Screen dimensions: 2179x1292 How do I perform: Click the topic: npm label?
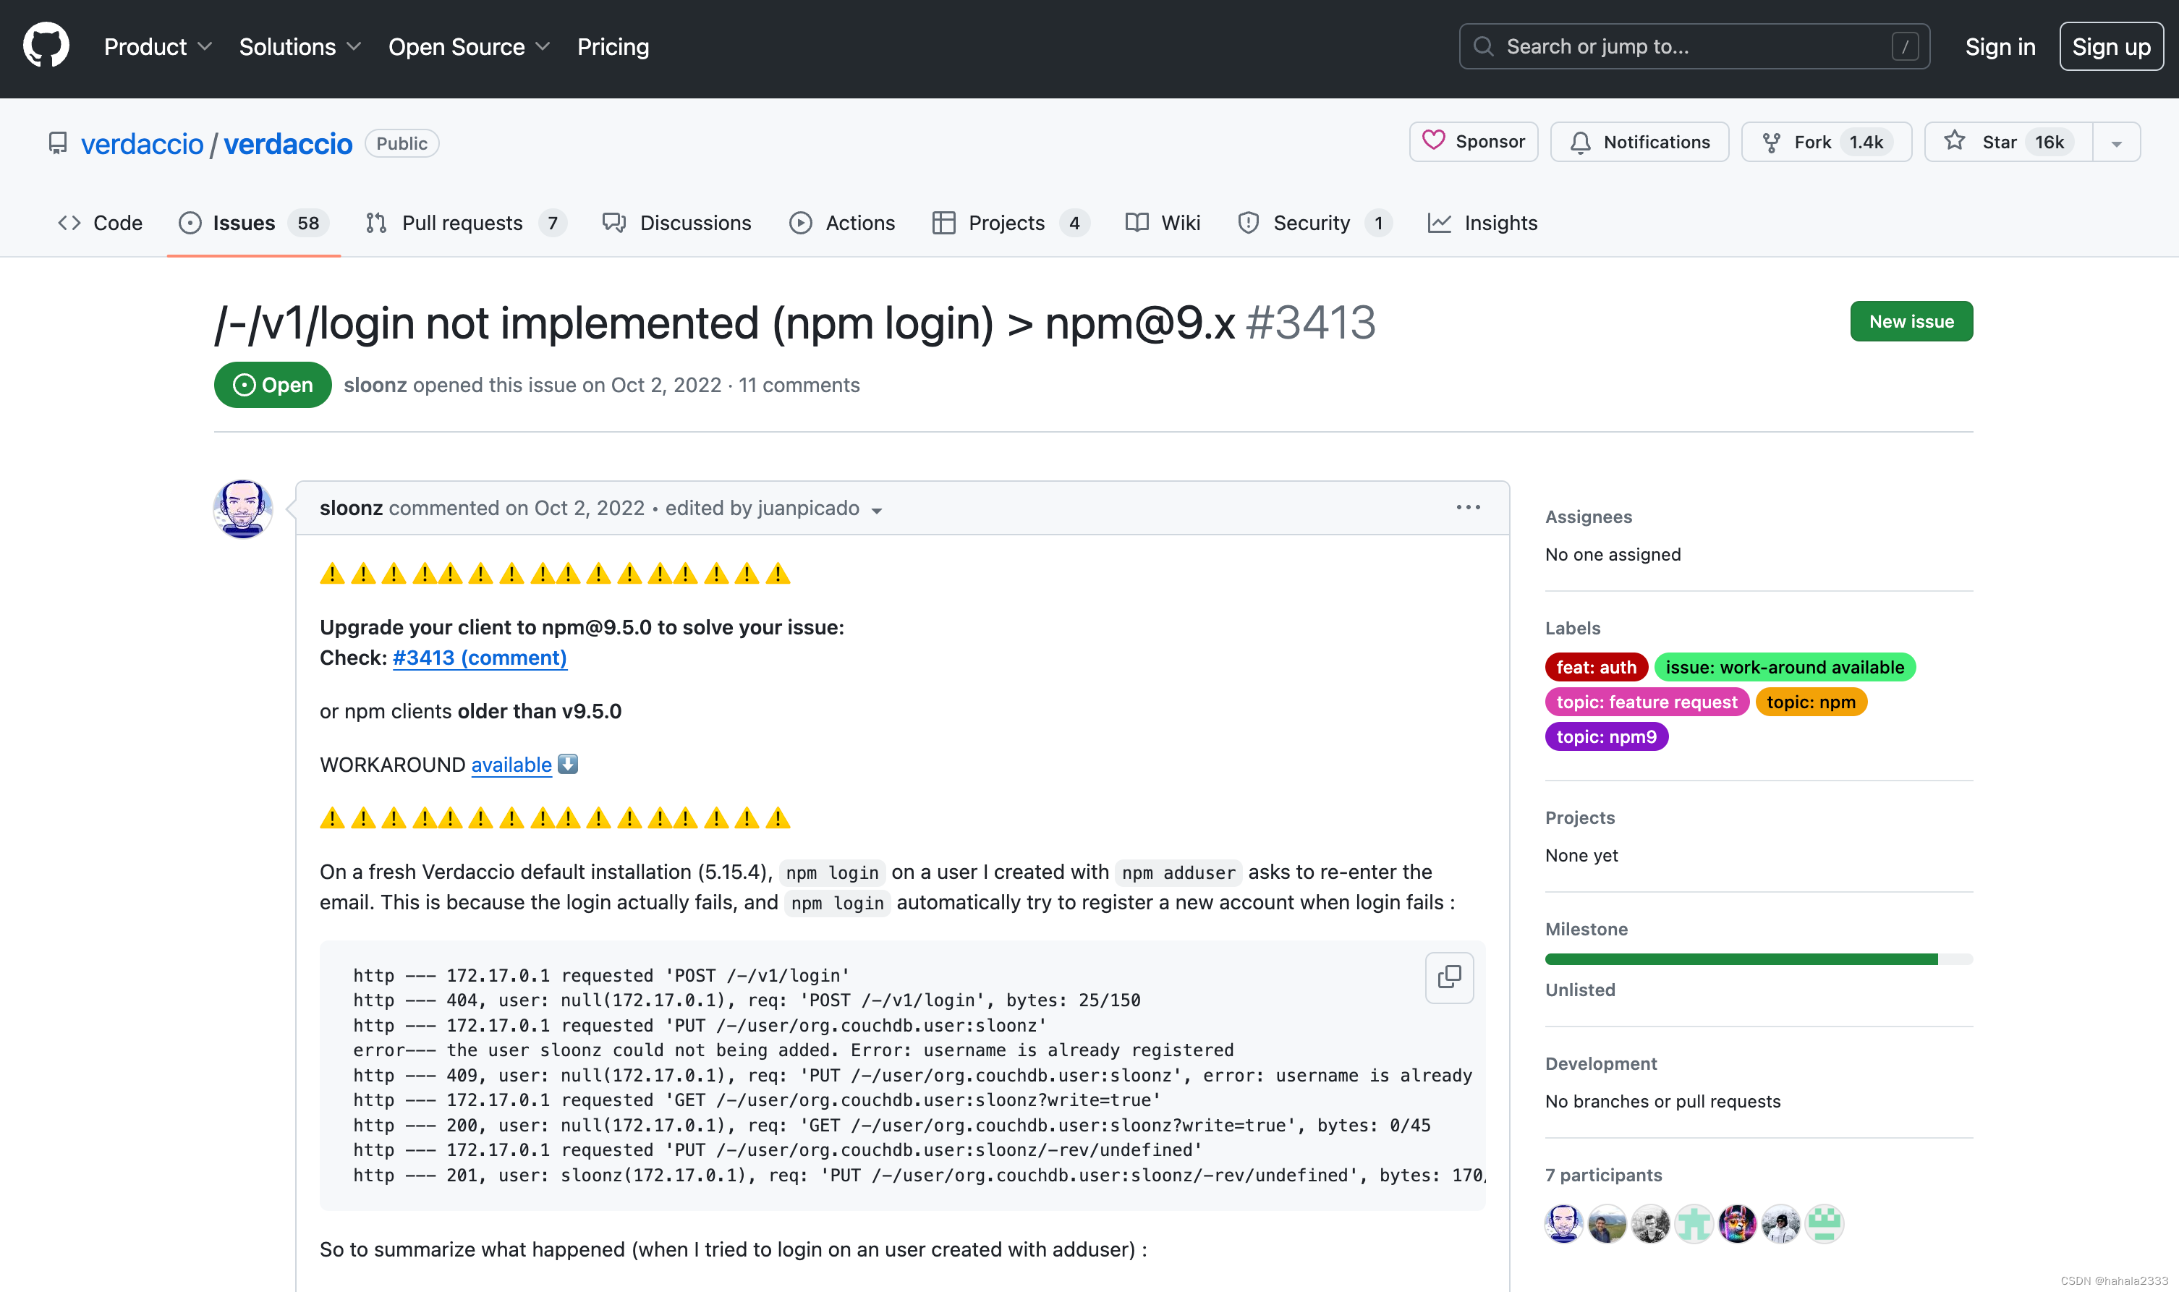pos(1811,702)
